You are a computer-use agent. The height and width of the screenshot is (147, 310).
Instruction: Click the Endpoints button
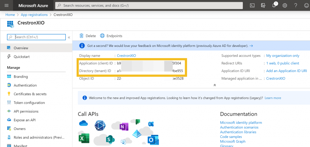click(x=111, y=36)
